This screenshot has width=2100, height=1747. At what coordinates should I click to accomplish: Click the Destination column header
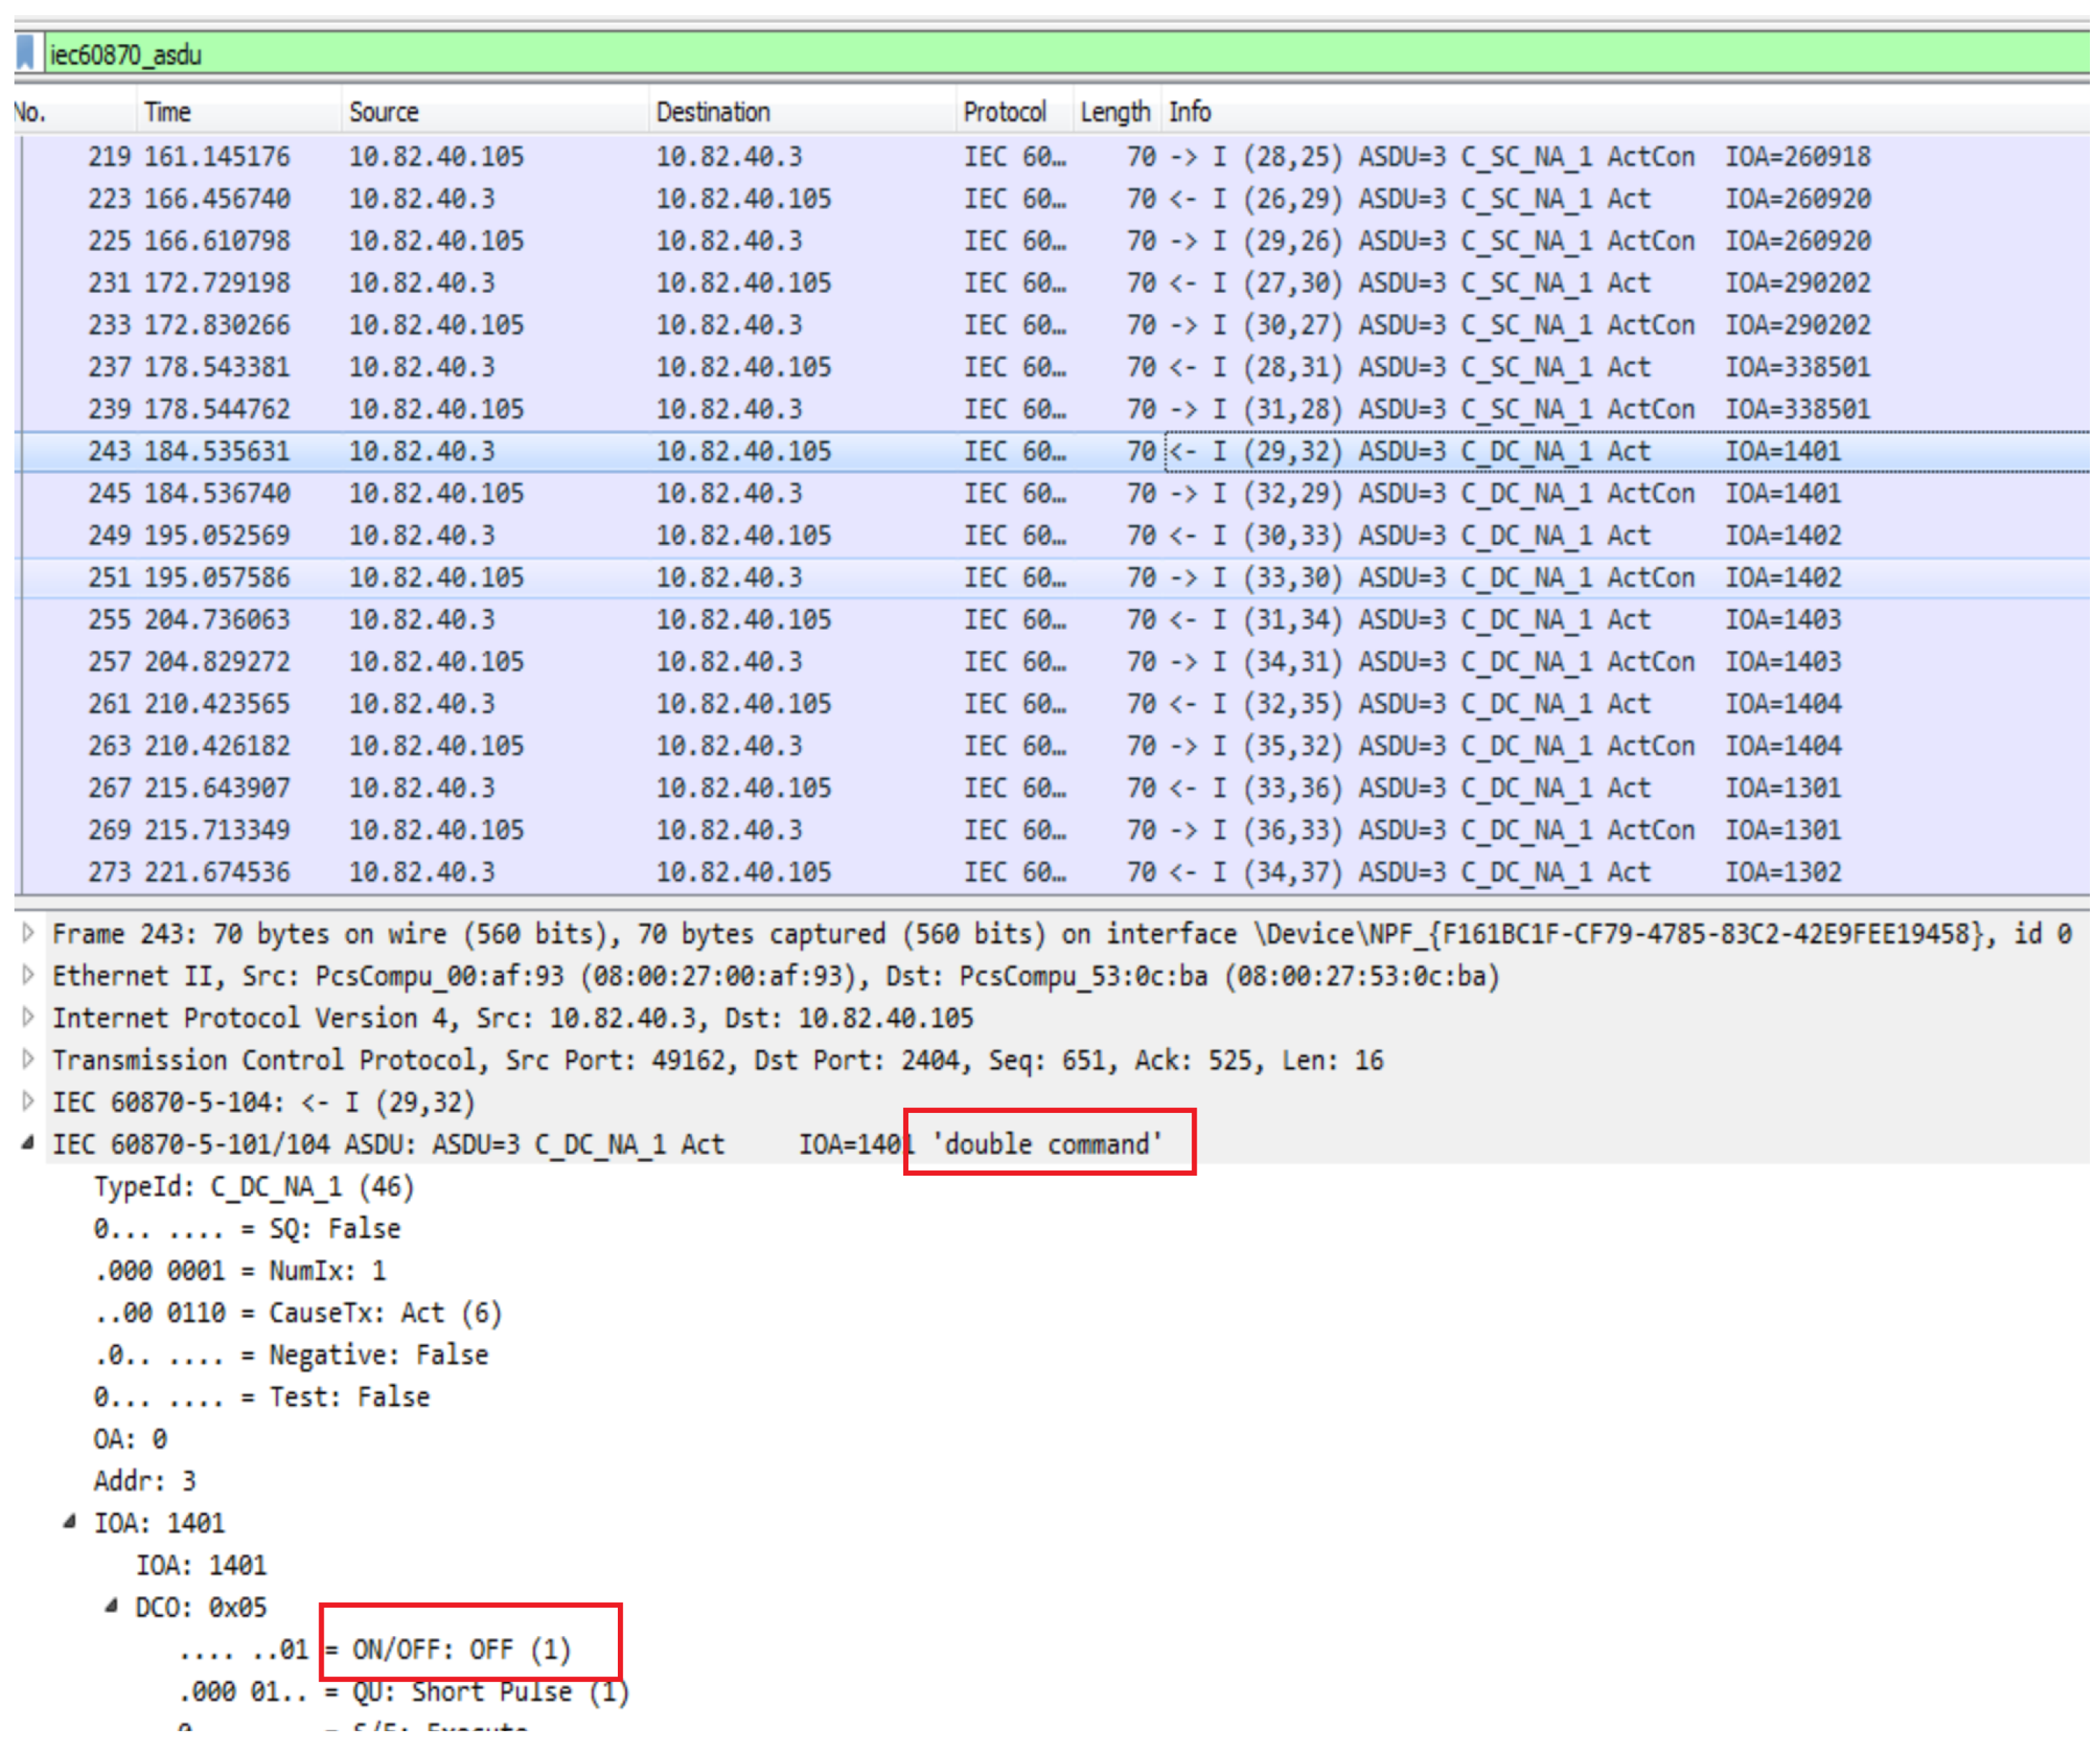(712, 112)
